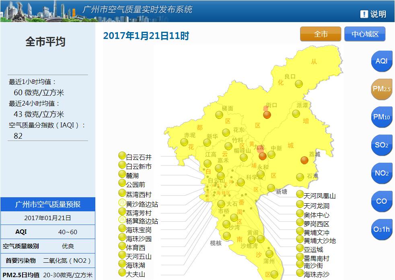Show SO2 readings on the map
The width and height of the screenshot is (395, 280).
[381, 145]
